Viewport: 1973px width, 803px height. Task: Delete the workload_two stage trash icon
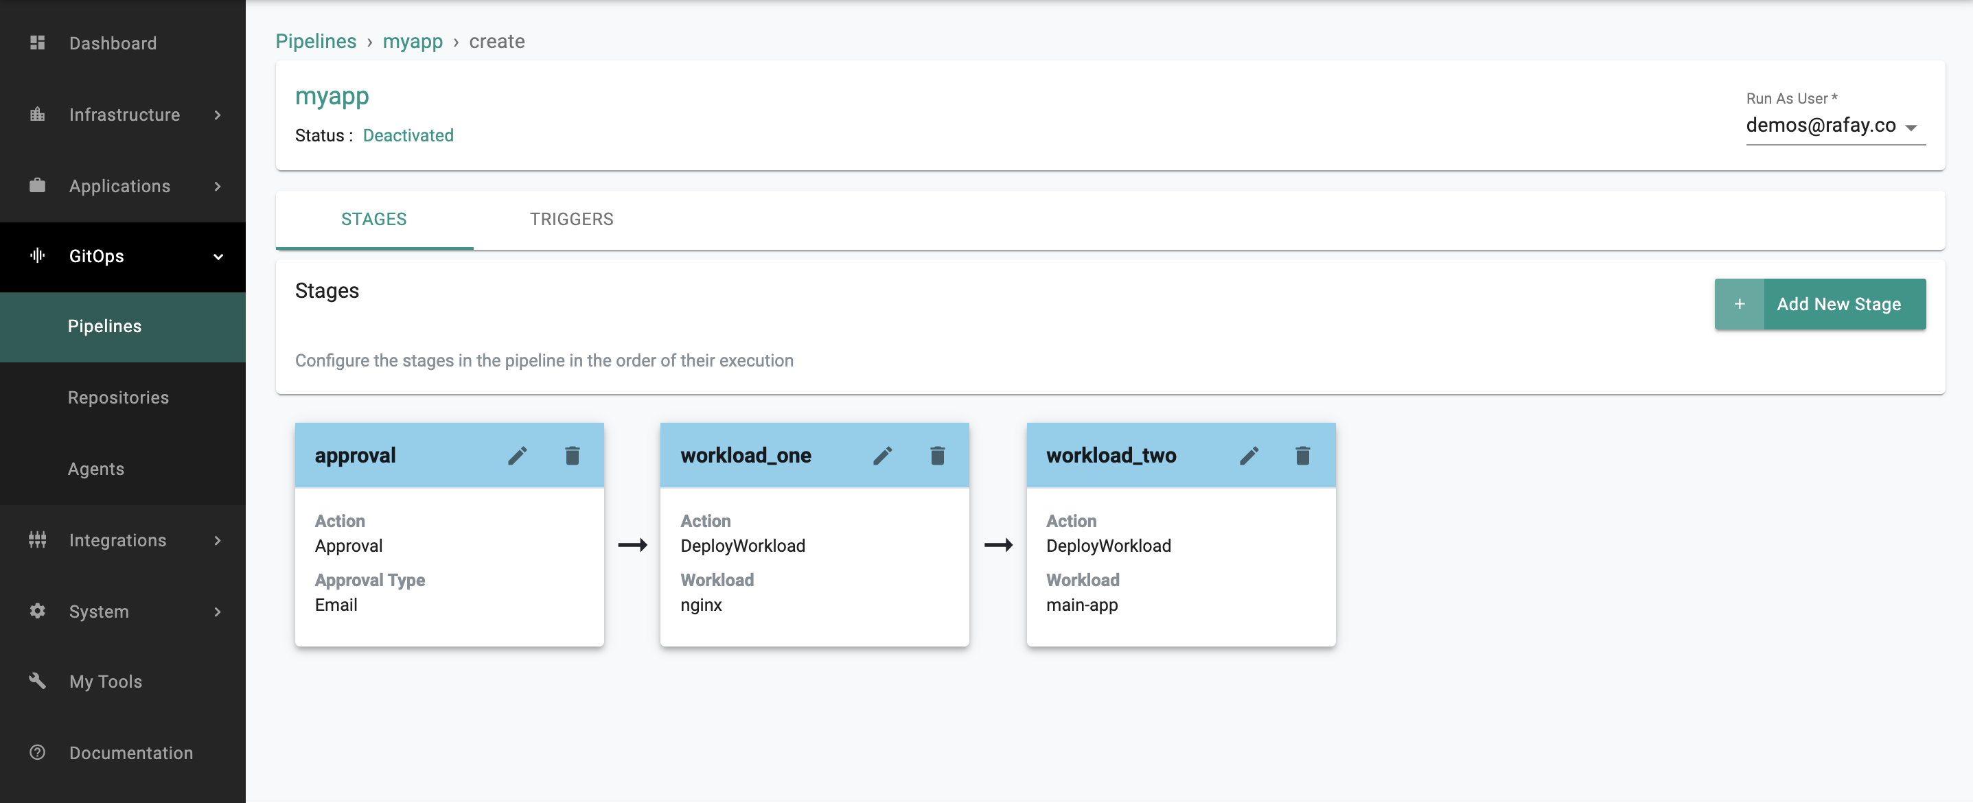click(x=1303, y=456)
